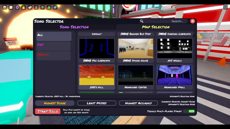Viewport: 230px width, 129px height.
Task: Open the three-dot menu in top corner
Action: pyautogui.click(x=225, y=7)
